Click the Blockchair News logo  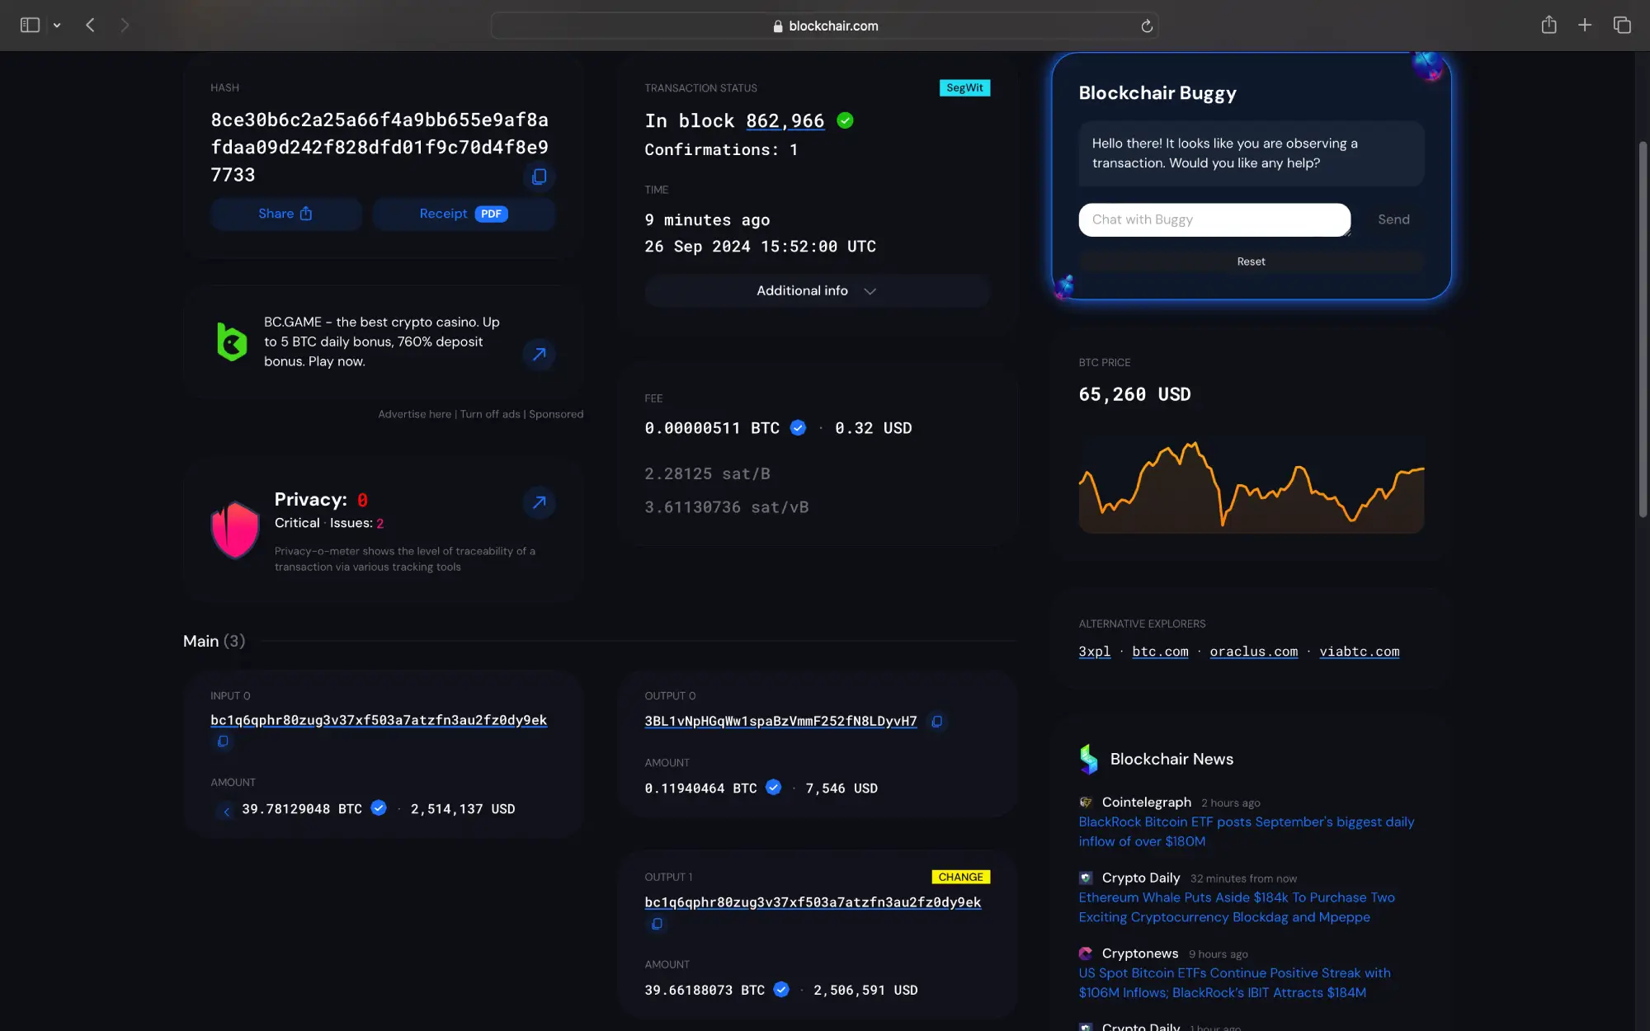(x=1087, y=759)
